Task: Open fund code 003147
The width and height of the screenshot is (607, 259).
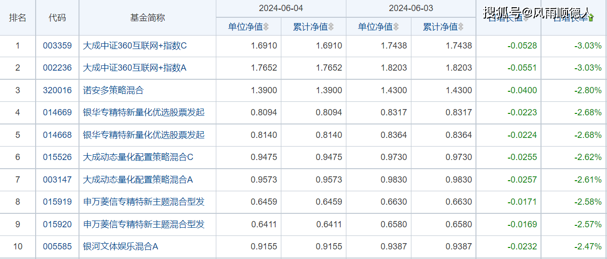Action: (x=57, y=180)
